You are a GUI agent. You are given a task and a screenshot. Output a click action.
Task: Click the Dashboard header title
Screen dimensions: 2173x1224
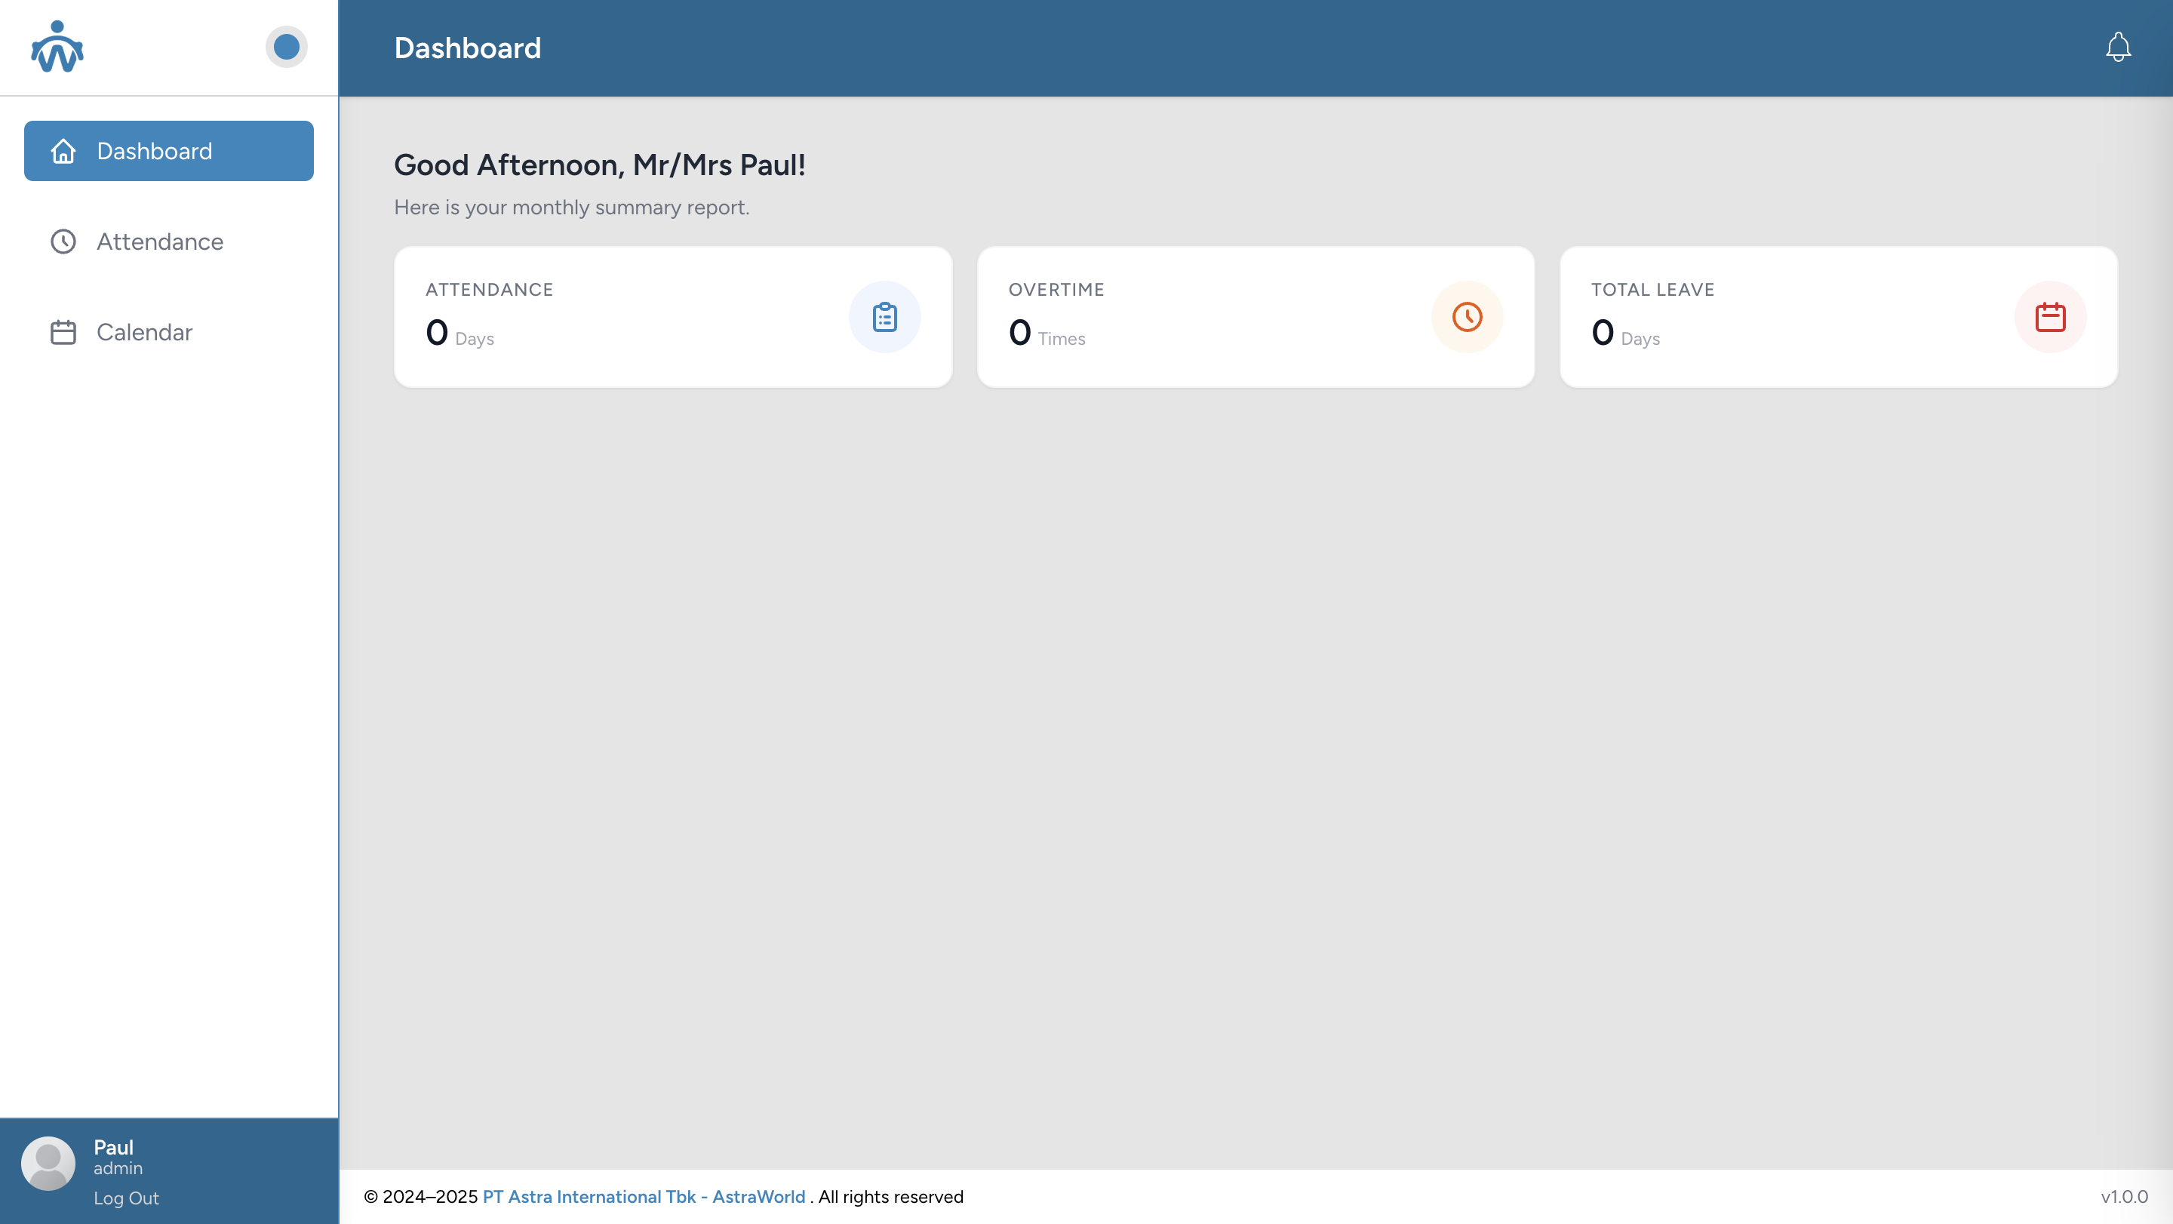[467, 48]
